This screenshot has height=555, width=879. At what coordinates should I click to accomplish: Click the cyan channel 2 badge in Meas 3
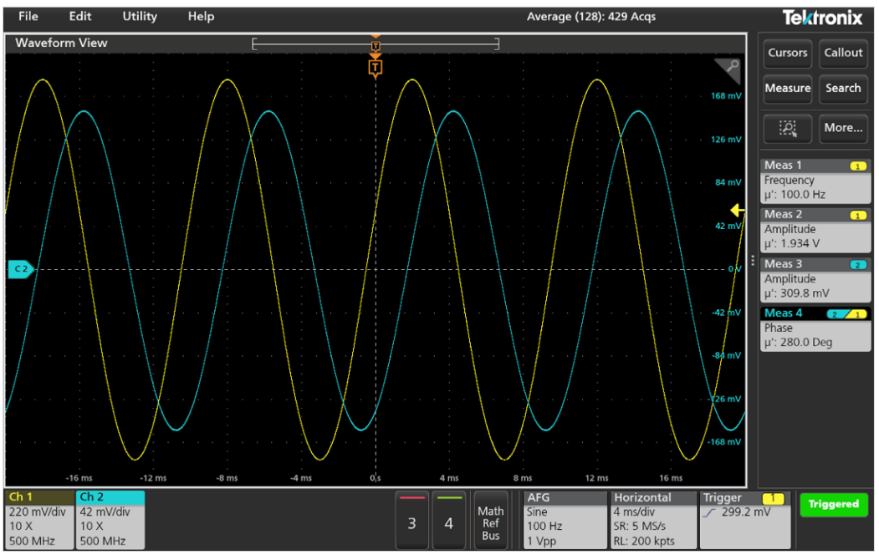(857, 265)
